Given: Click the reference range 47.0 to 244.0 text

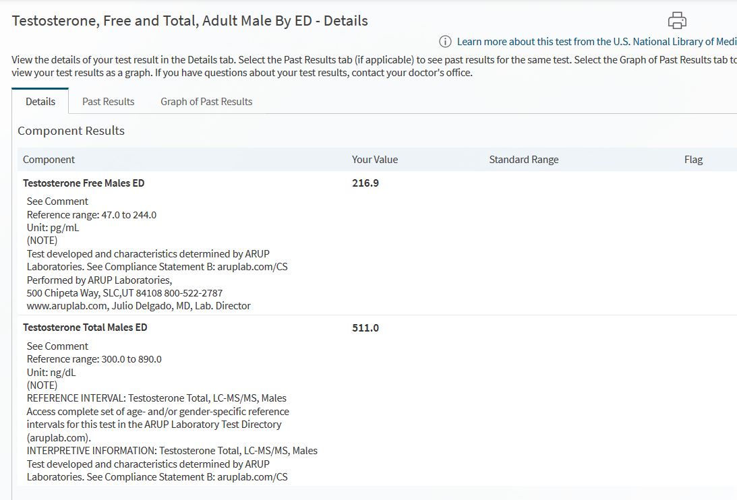Looking at the screenshot, I should (x=92, y=215).
